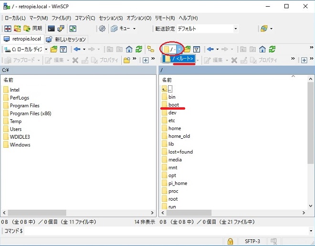
Task: Click the remote プロパティ button
Action: [263, 60]
